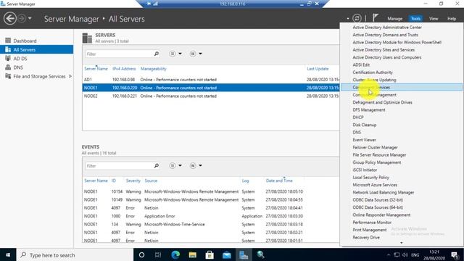Open Mail app from taskbar
This screenshot has height=261, width=464.
pos(227,254)
